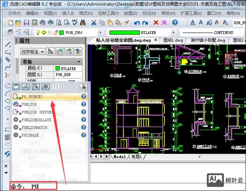The image size is (246, 191).
Task: Toggle the layer on/off light bulb icon
Action: click(38, 32)
